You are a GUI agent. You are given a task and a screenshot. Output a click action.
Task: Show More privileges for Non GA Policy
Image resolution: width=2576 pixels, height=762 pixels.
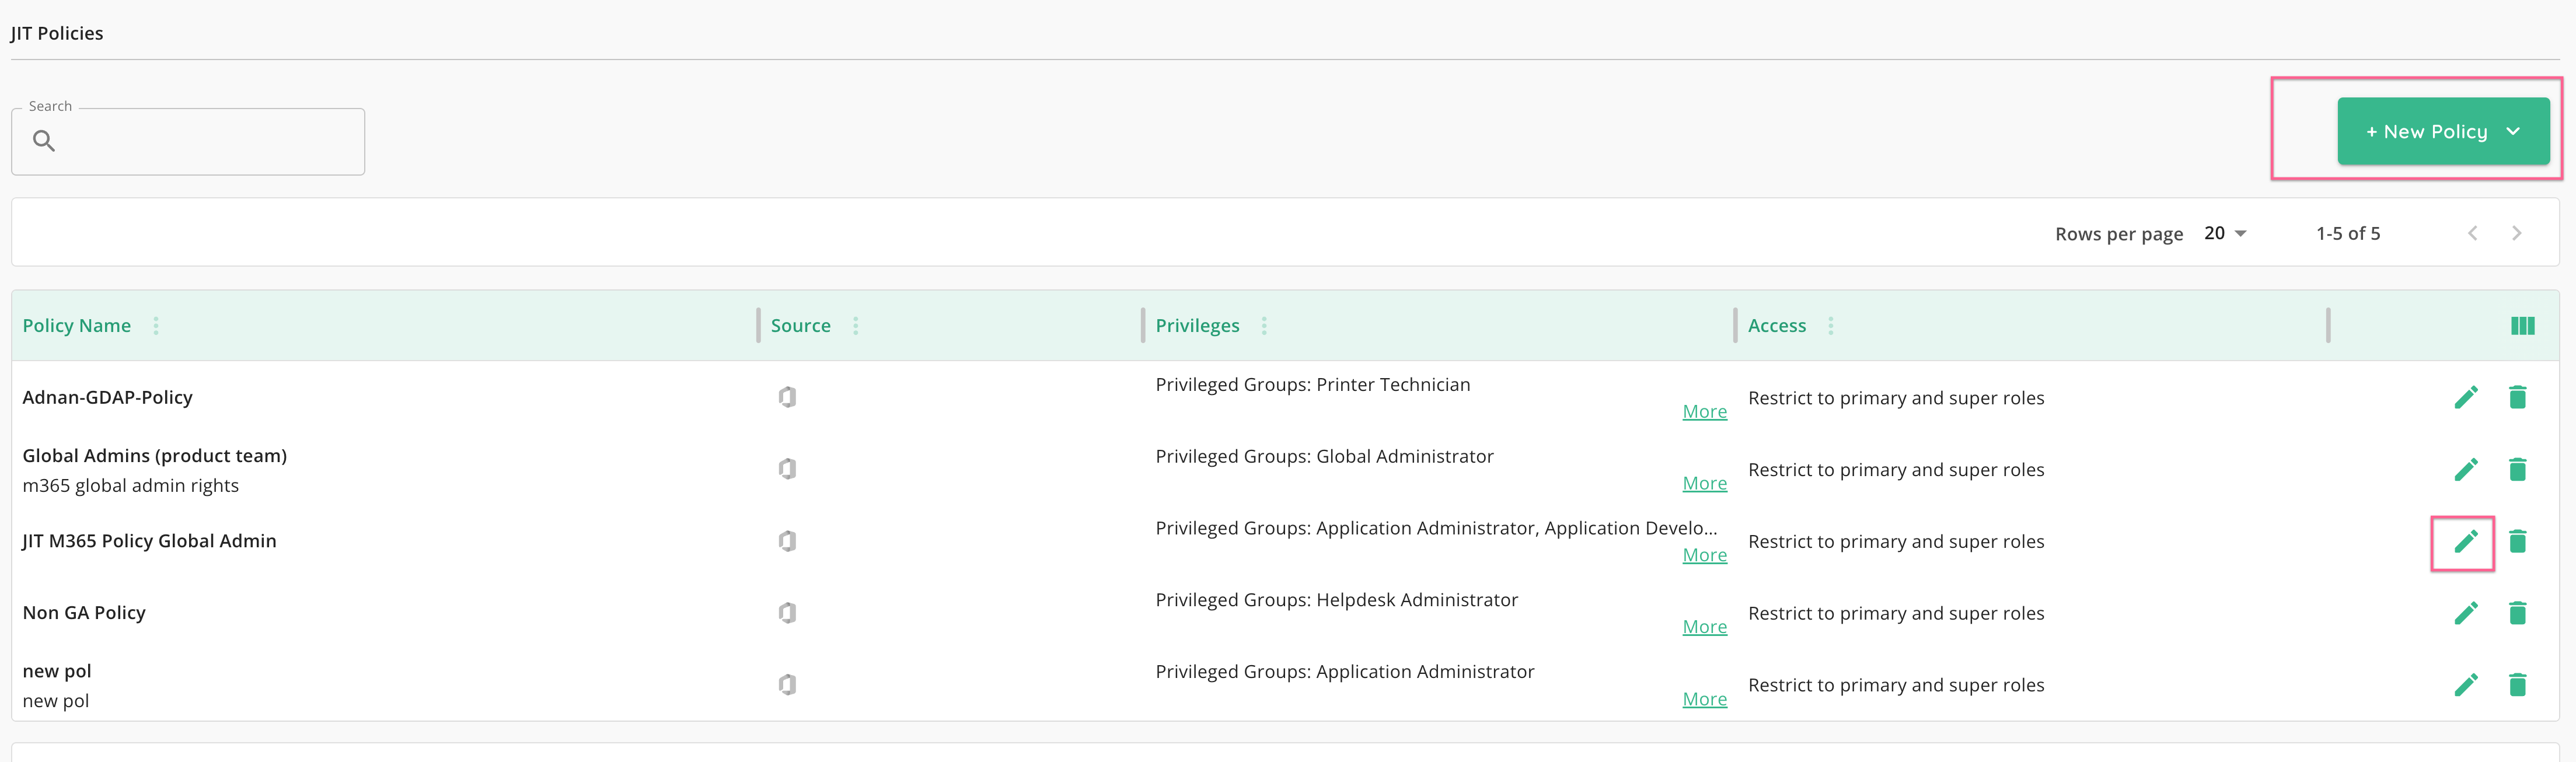pos(1704,627)
